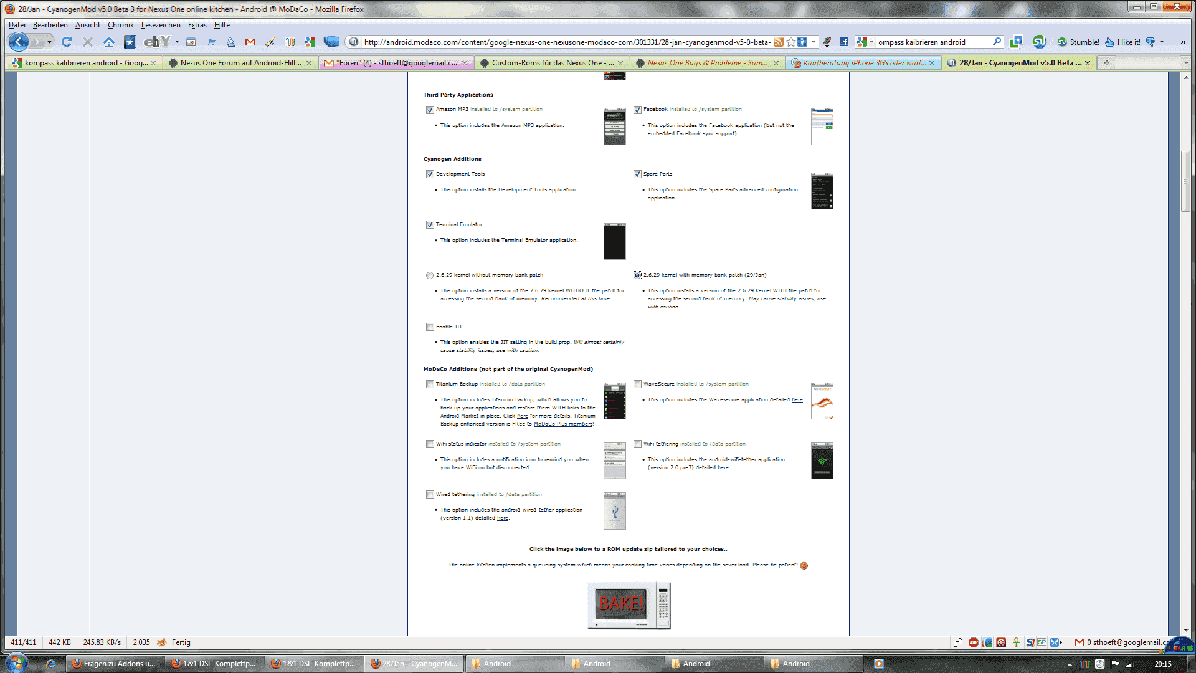Open the Windows Start orb

tap(17, 662)
